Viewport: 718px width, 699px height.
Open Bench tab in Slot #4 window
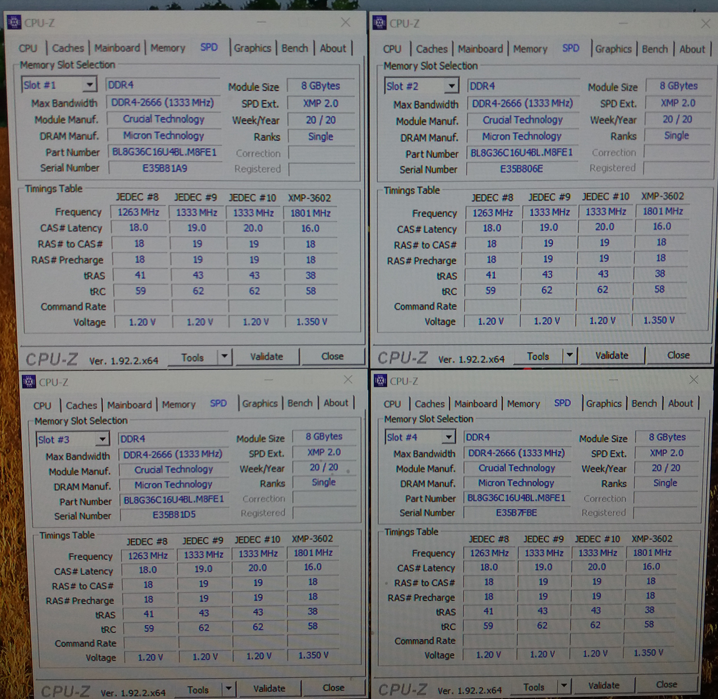tap(644, 403)
